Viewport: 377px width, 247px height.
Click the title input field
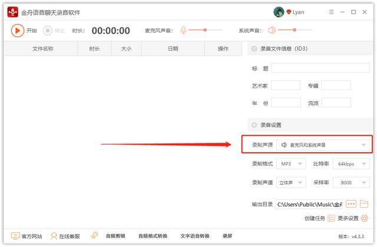pos(320,68)
